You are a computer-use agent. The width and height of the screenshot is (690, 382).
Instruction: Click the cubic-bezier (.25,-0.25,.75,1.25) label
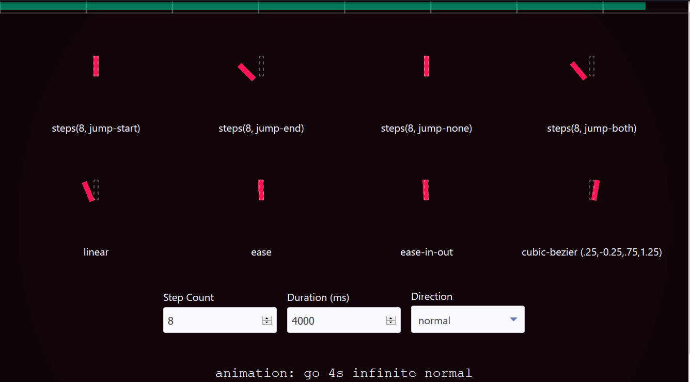pos(592,252)
